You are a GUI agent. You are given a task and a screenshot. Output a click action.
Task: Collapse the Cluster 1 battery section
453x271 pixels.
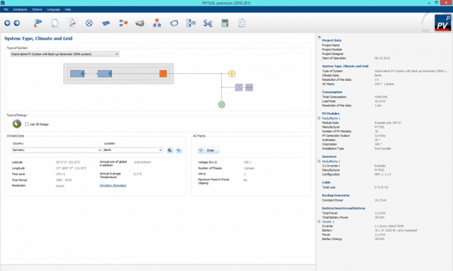pos(320,221)
